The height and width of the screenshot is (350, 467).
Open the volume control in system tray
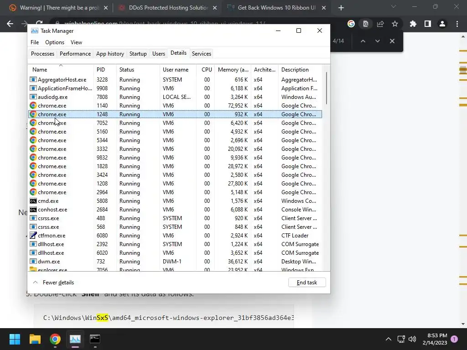pyautogui.click(x=412, y=339)
